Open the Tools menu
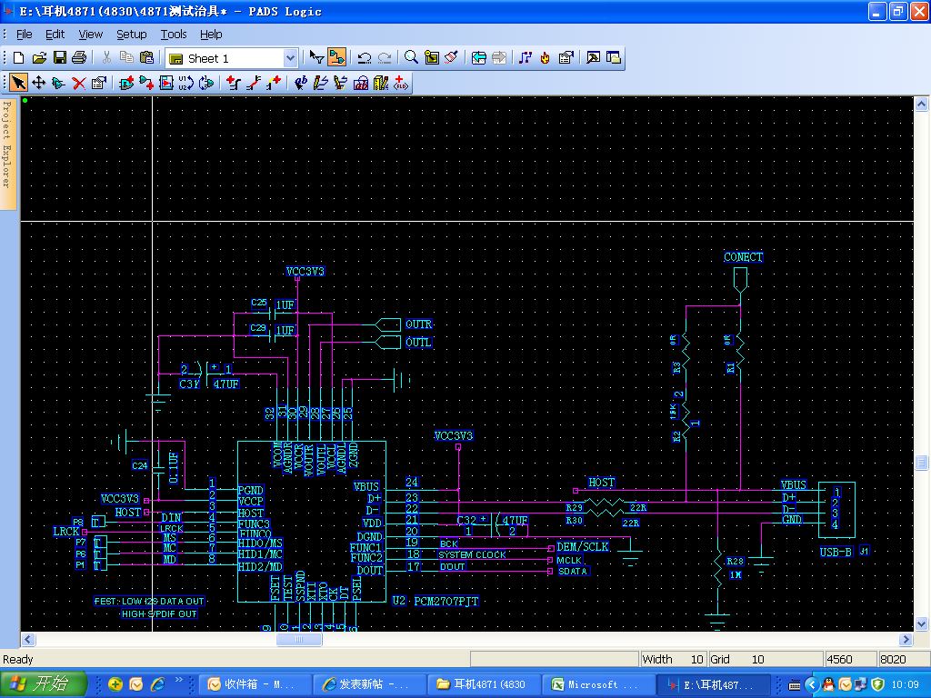The height and width of the screenshot is (698, 931). [x=173, y=35]
